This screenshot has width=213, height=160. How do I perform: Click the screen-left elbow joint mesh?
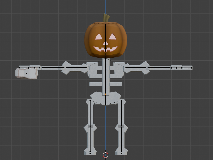click(66, 68)
